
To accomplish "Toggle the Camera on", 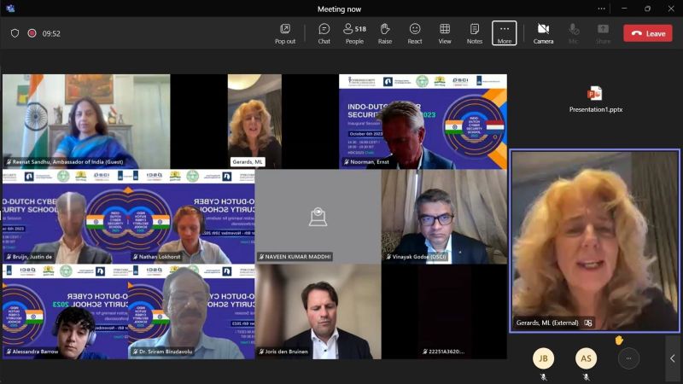I will [x=543, y=33].
